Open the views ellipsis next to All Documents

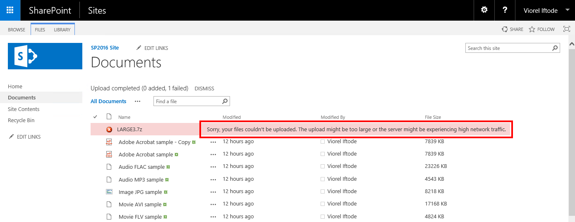pos(137,102)
